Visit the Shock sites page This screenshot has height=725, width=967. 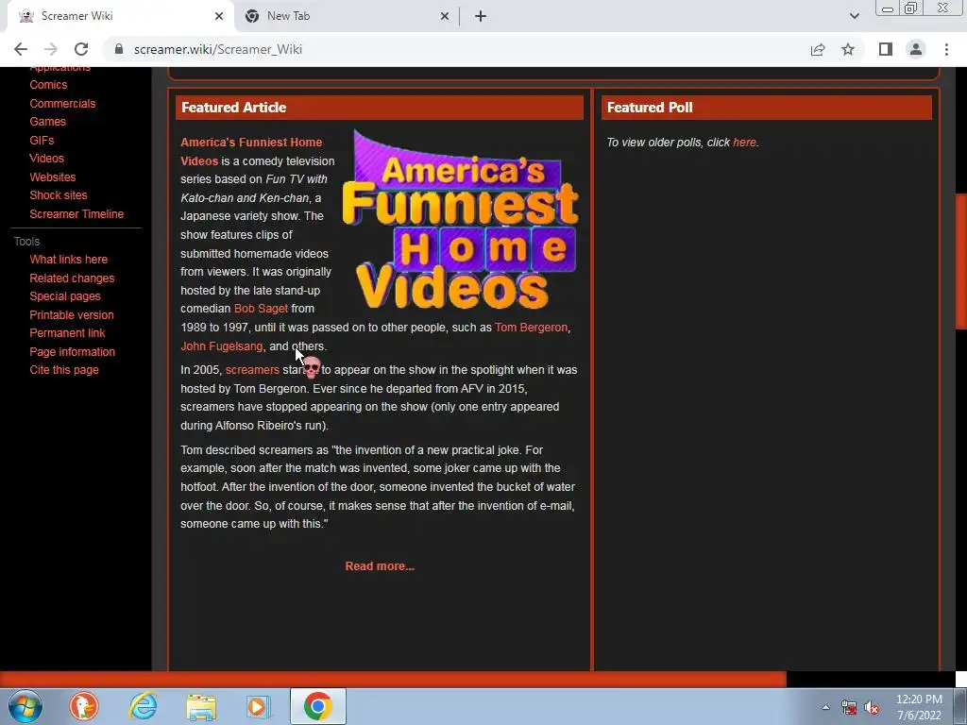[x=58, y=194]
